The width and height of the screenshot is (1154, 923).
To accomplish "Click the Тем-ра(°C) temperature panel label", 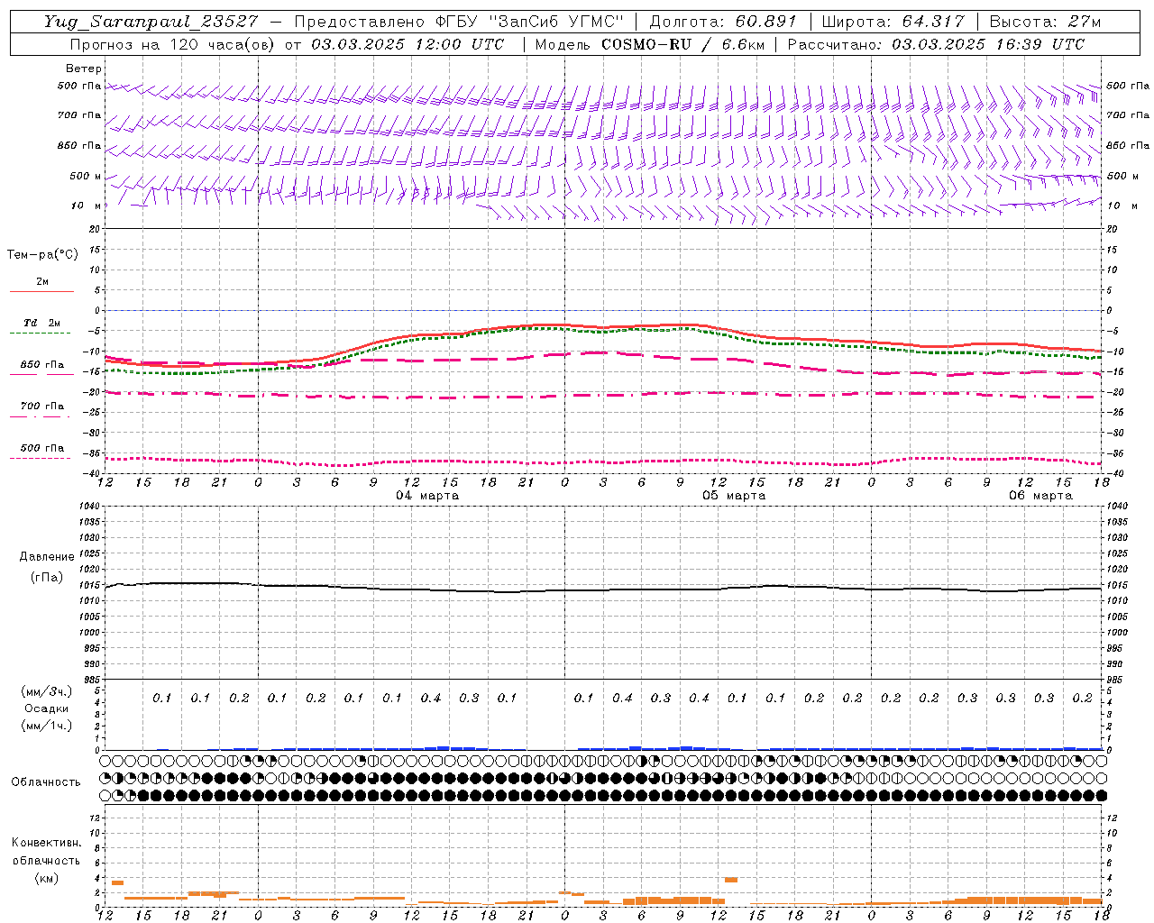I will [x=42, y=254].
